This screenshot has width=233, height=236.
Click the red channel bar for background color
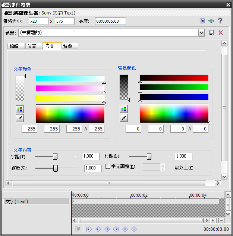(174, 78)
